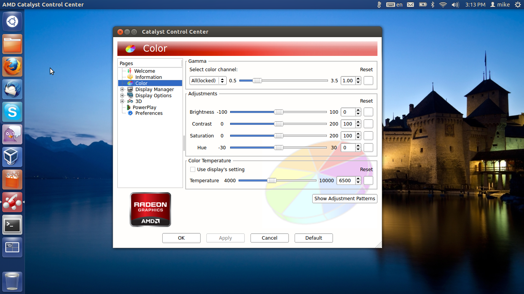Image resolution: width=524 pixels, height=294 pixels.
Task: Open the Terminal from the launcher
Action: point(12,225)
